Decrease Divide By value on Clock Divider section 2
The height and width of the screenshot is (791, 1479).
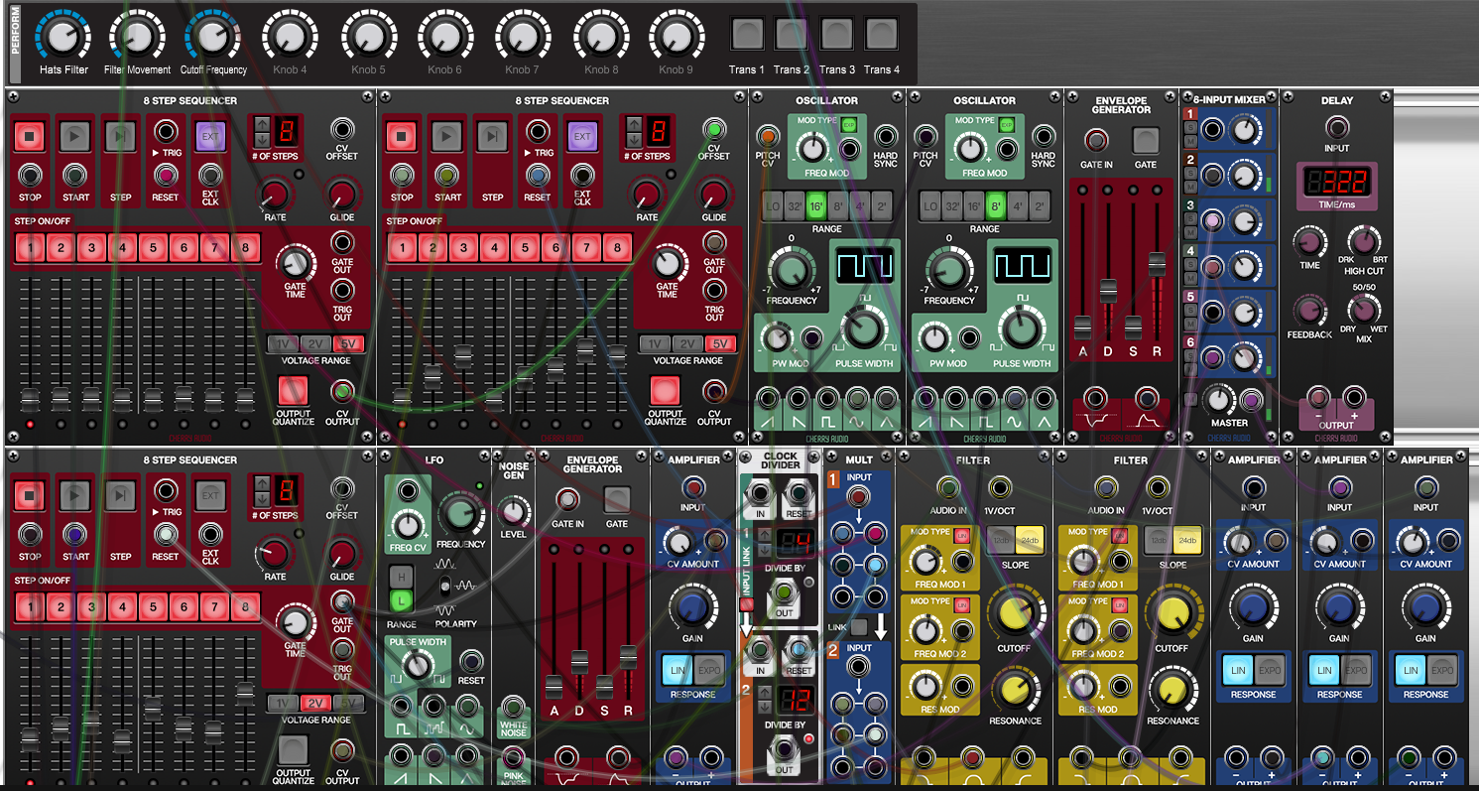click(x=764, y=705)
